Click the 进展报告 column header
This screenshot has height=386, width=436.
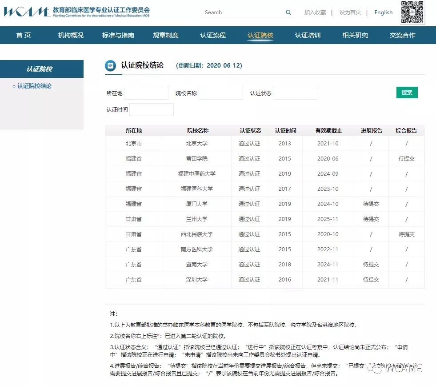(372, 131)
